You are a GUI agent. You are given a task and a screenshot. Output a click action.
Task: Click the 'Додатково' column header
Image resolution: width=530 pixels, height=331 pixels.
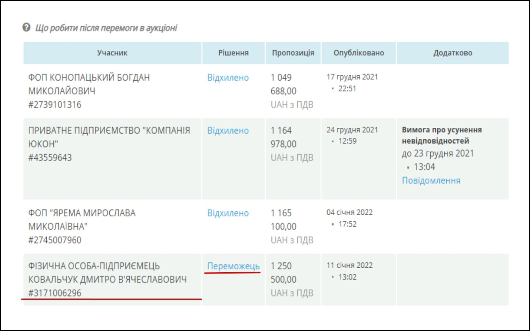[x=453, y=53]
